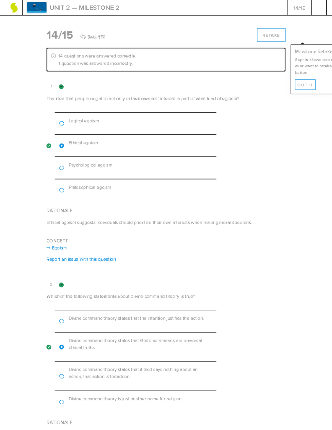Select the Psychological egoism option

click(62, 168)
